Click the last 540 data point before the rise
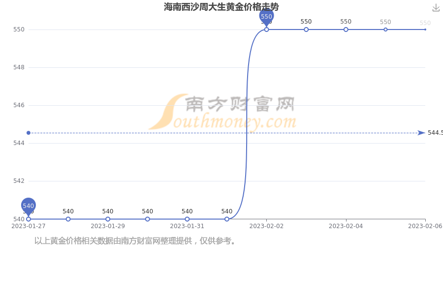This screenshot has height=295, width=443. tap(227, 219)
